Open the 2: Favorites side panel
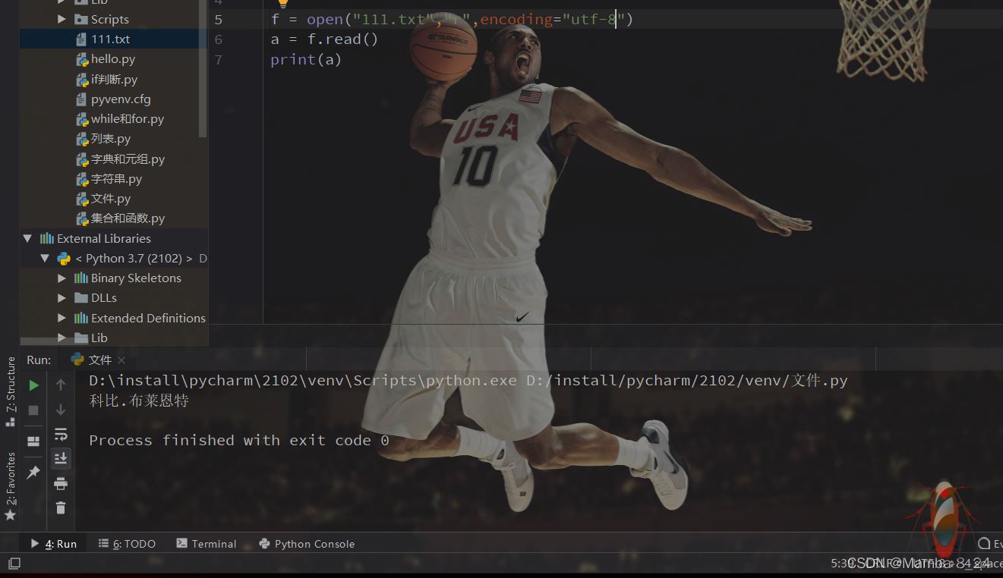The width and height of the screenshot is (1003, 578). coord(11,485)
